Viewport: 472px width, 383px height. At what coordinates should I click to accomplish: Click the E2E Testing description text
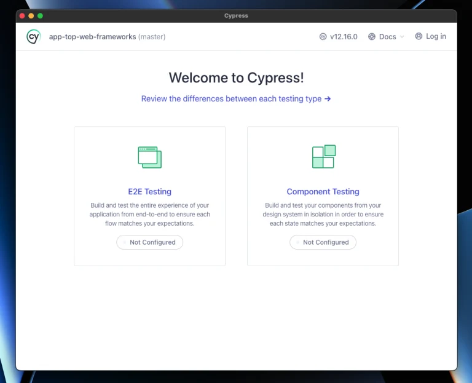coord(149,215)
